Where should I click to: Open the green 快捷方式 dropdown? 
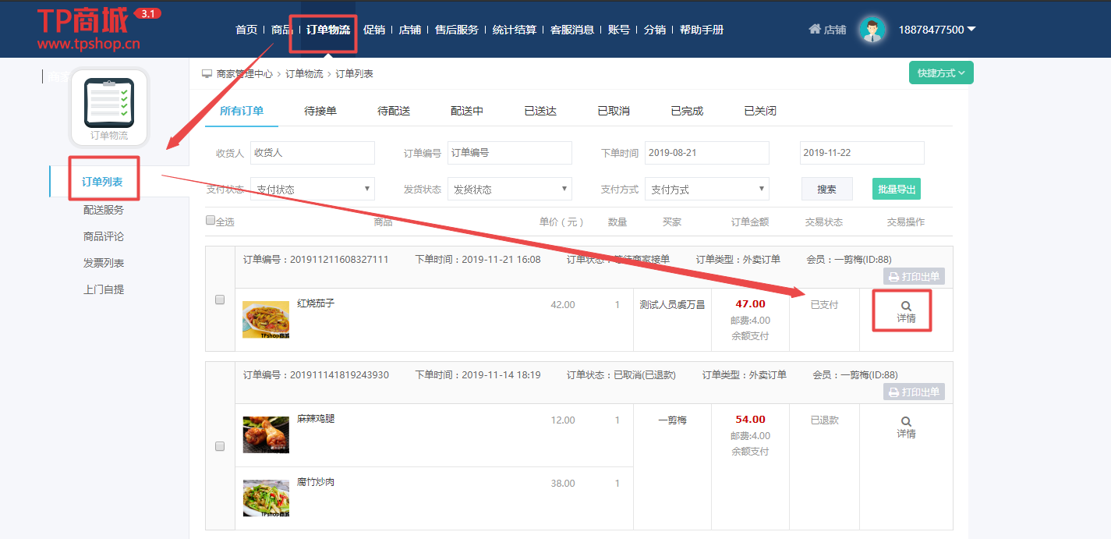[940, 72]
